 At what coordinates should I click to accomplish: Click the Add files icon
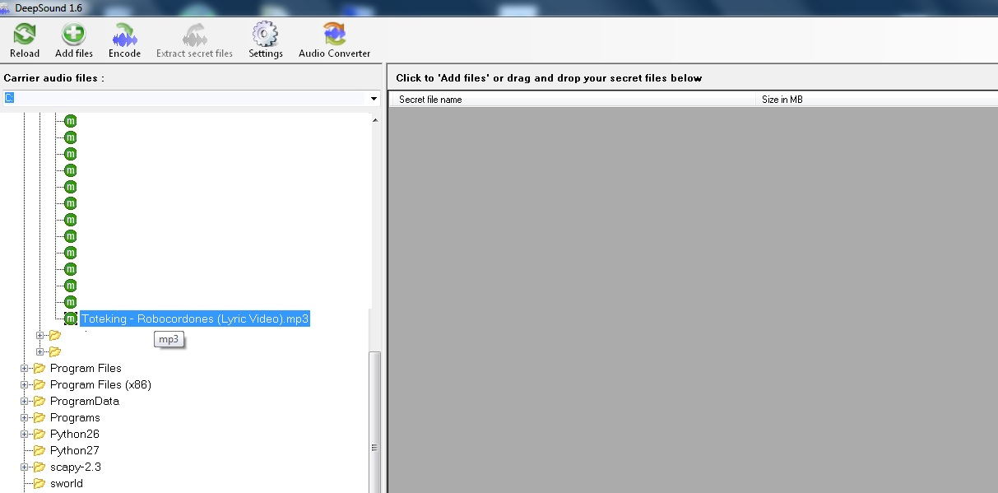[x=73, y=35]
